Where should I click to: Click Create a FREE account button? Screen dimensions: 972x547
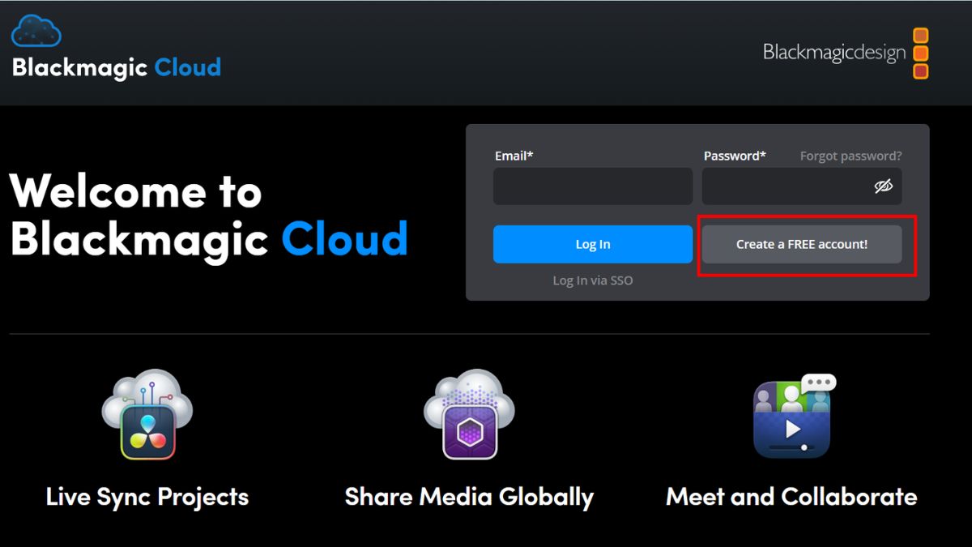click(802, 244)
